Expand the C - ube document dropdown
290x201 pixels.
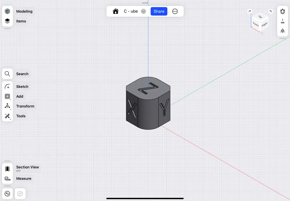pyautogui.click(x=143, y=11)
